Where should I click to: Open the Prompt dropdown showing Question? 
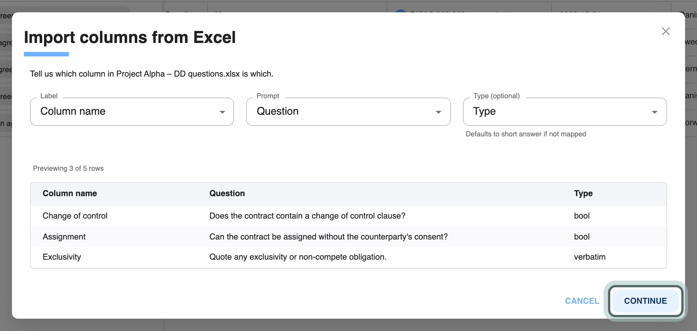point(348,112)
